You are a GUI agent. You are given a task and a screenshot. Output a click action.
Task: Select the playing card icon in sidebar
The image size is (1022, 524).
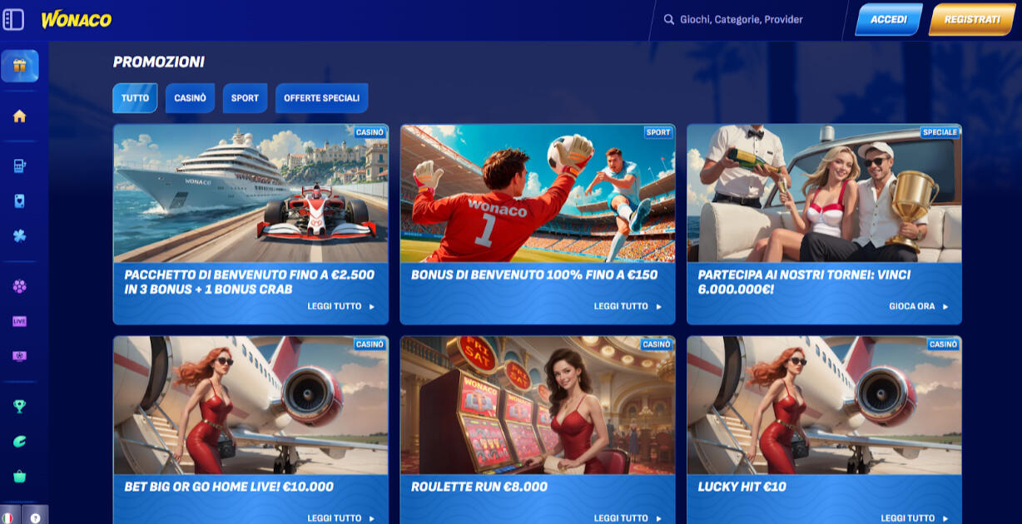(19, 201)
